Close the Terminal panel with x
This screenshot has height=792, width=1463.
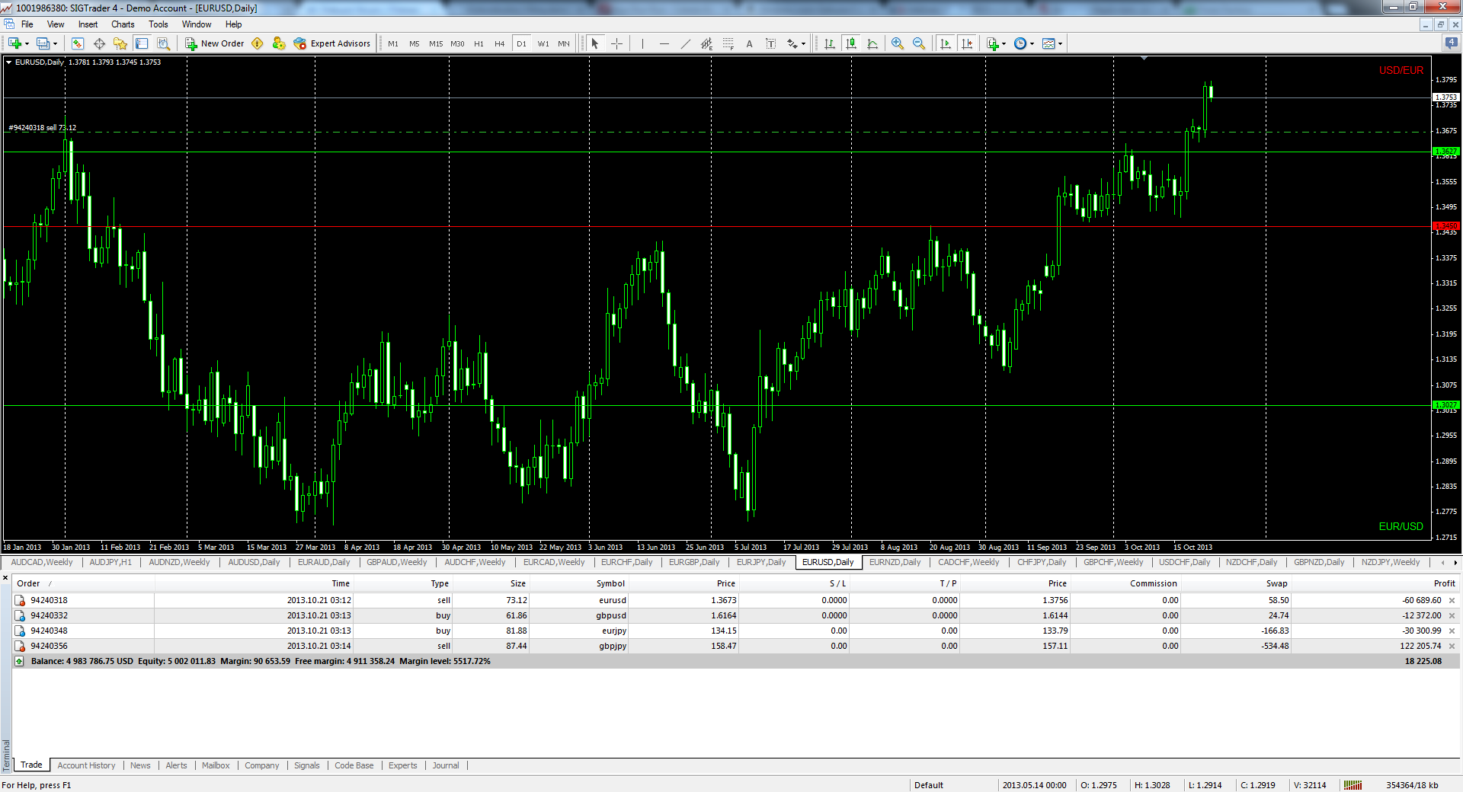5,578
